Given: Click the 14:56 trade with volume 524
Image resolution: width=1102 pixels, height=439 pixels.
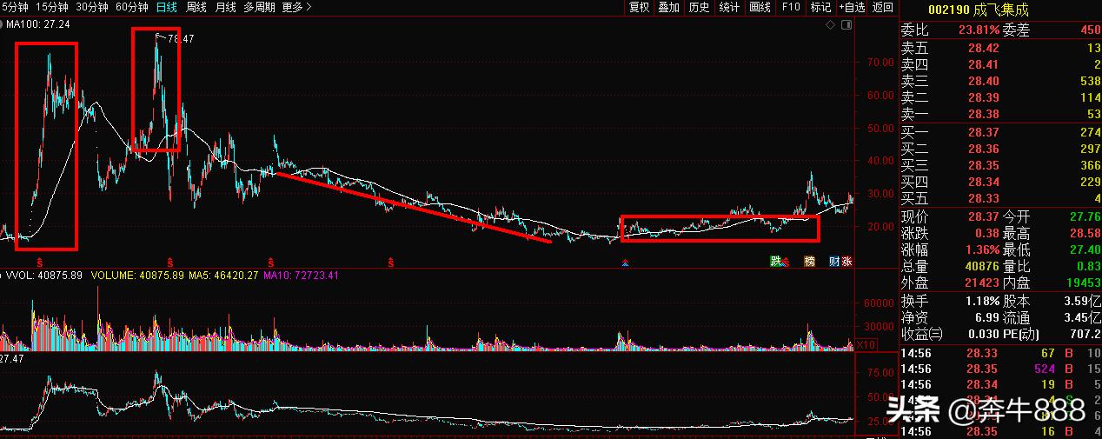Looking at the screenshot, I should tap(999, 369).
